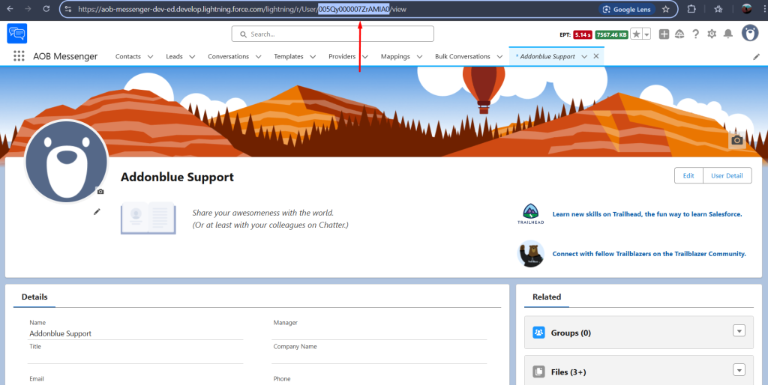Click the Google Lens button
This screenshot has width=768, height=385.
(627, 9)
